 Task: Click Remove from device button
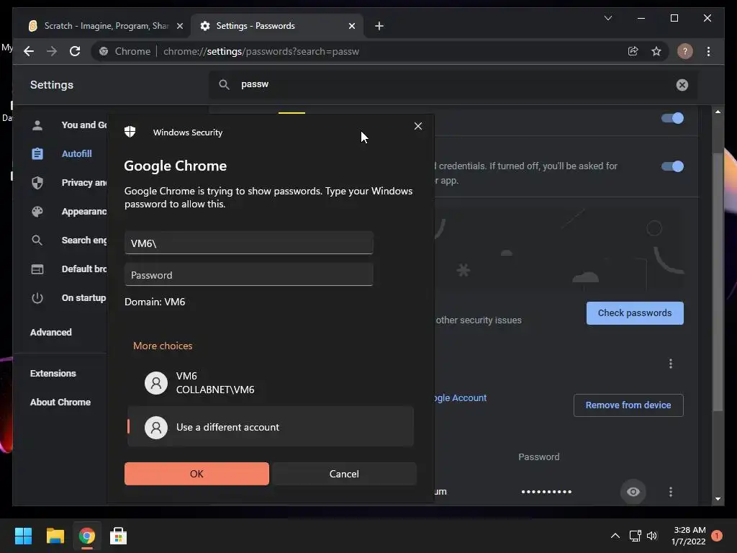628,405
